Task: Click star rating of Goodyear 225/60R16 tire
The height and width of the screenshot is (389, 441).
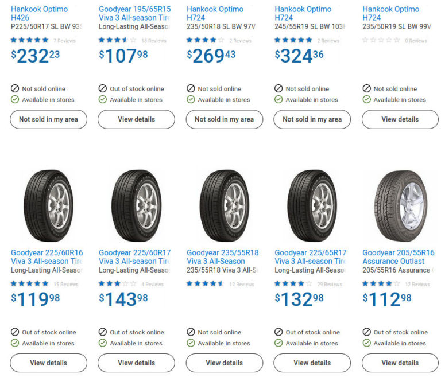Action: [x=29, y=283]
